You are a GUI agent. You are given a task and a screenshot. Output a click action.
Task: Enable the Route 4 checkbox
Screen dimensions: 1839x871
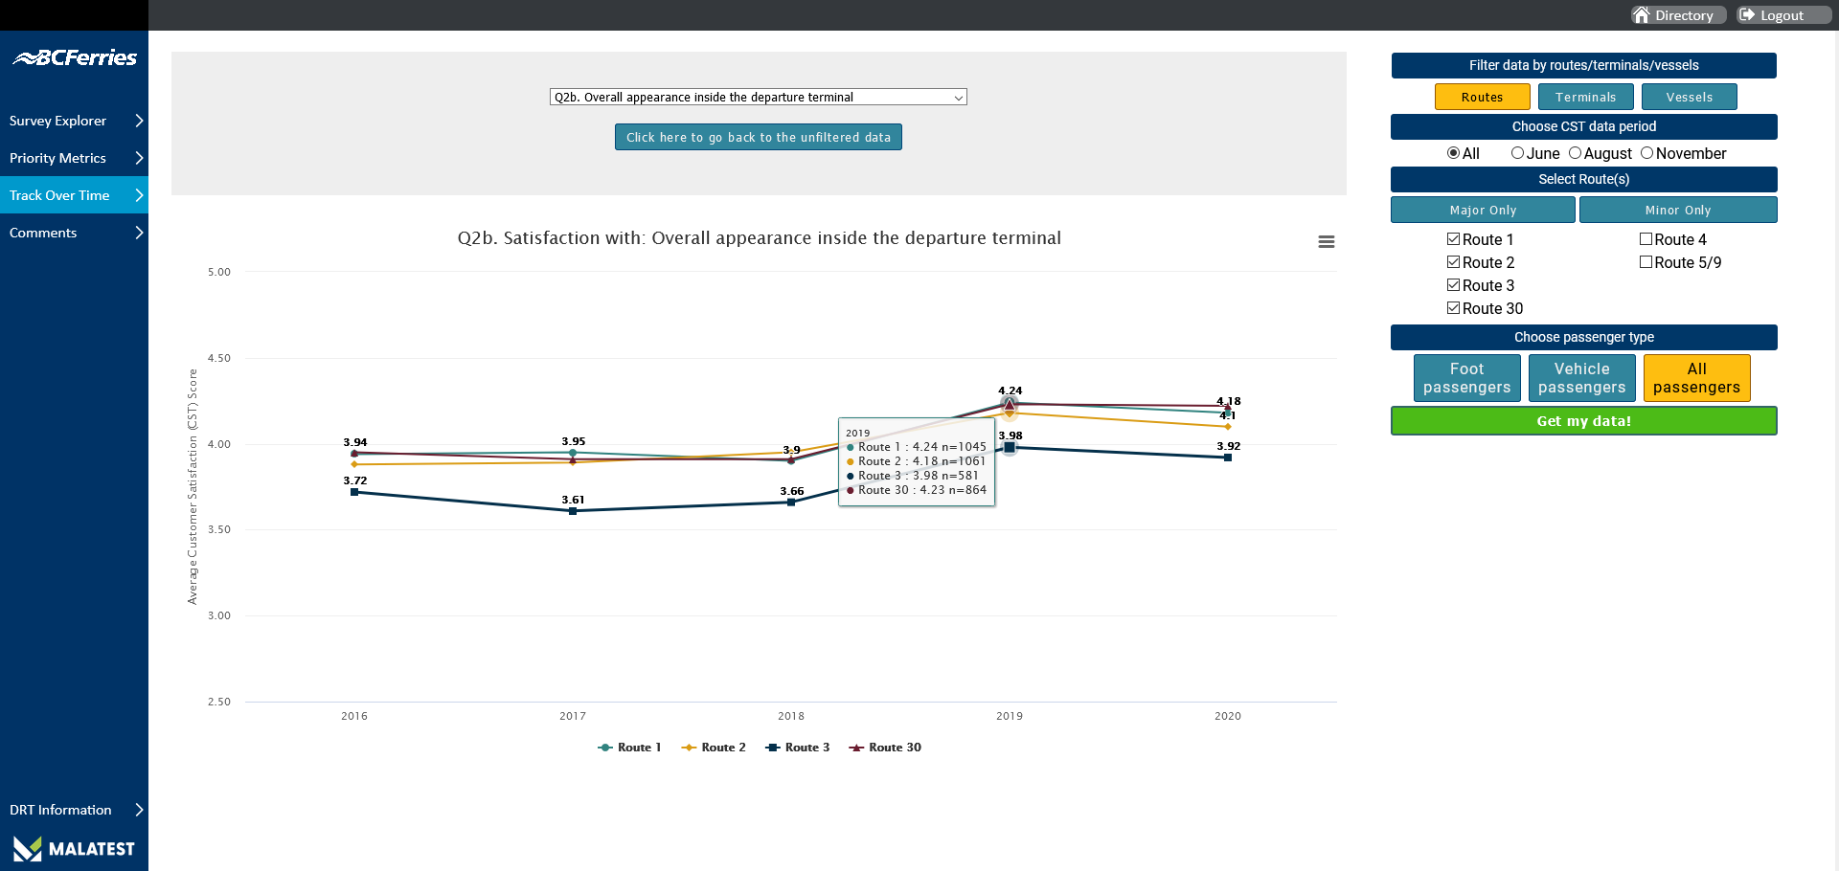(x=1646, y=239)
